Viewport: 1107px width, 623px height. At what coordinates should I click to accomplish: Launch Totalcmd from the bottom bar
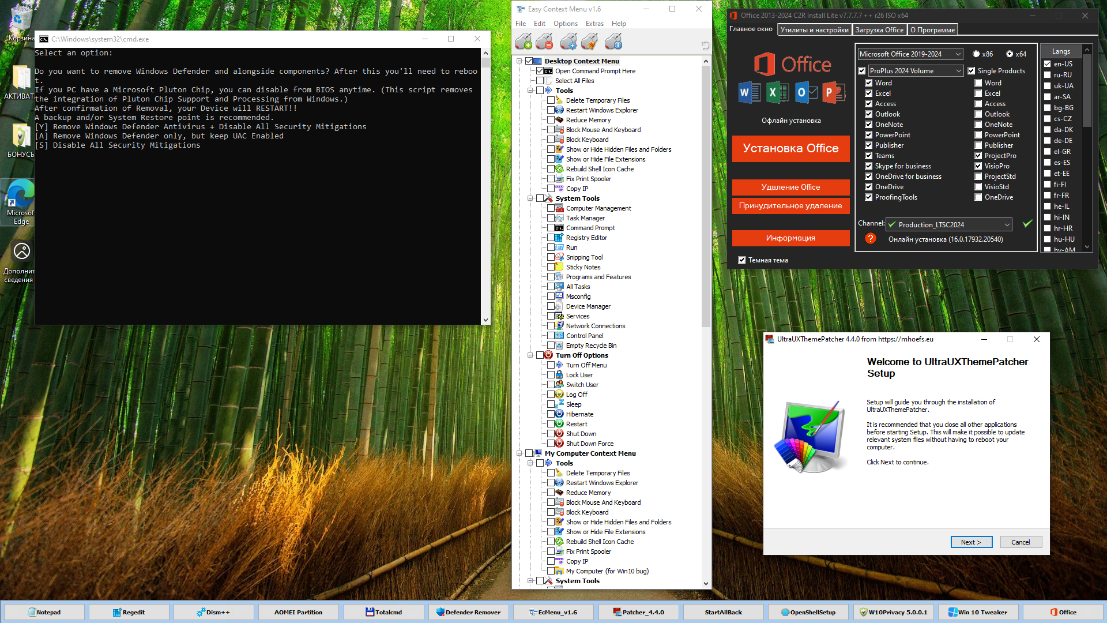click(383, 612)
